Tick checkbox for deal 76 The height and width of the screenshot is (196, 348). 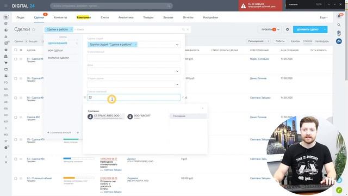(16, 78)
